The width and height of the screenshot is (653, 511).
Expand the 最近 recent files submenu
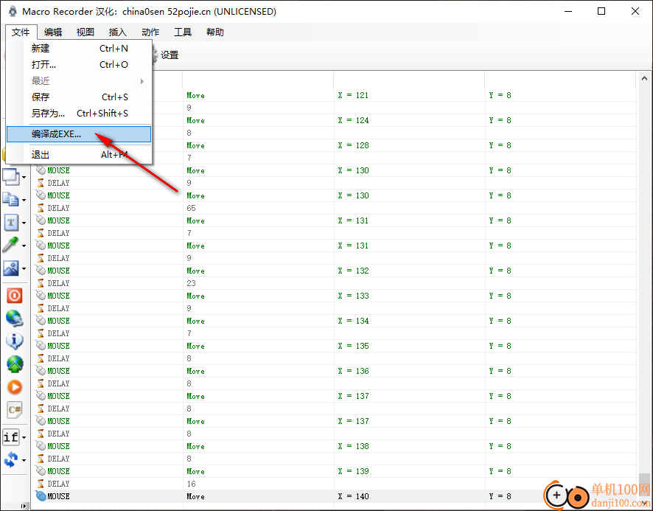(79, 81)
